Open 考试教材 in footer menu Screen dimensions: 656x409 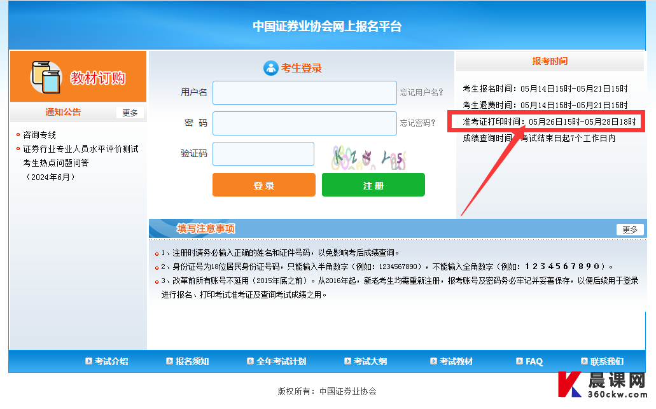click(x=456, y=361)
